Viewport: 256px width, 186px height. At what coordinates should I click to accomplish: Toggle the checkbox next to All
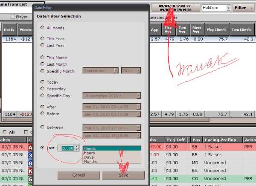[x=26, y=132]
